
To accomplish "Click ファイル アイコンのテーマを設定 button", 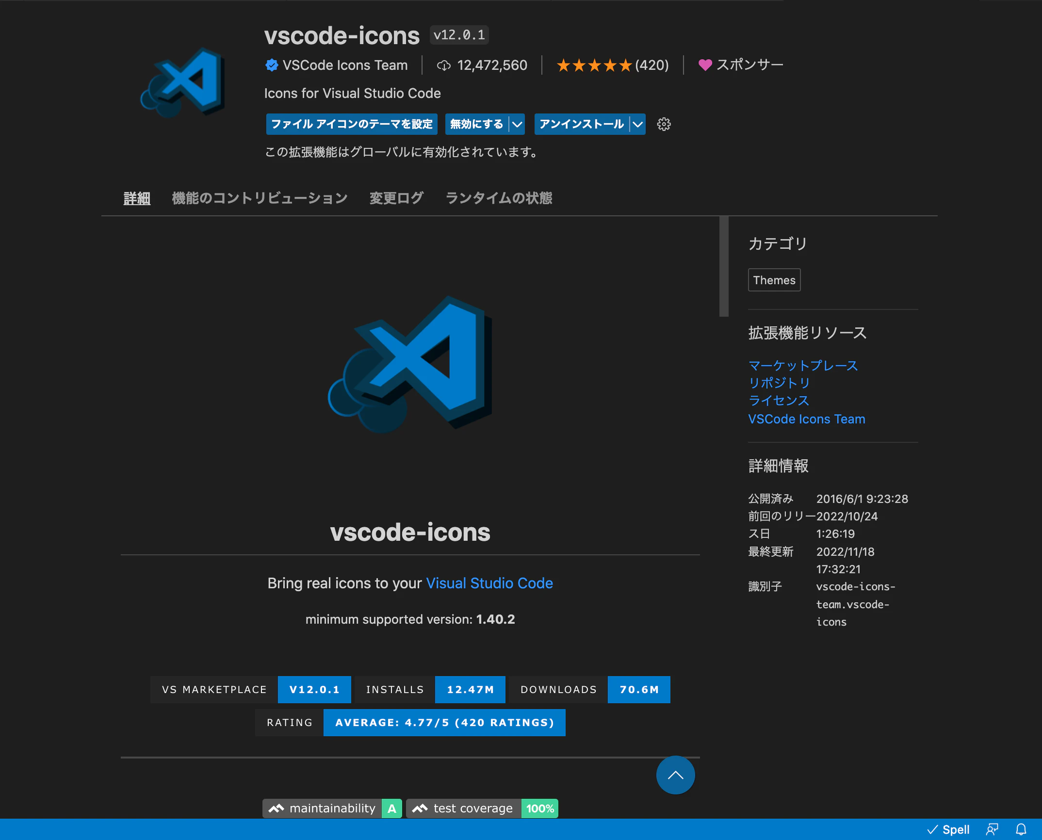I will [352, 125].
